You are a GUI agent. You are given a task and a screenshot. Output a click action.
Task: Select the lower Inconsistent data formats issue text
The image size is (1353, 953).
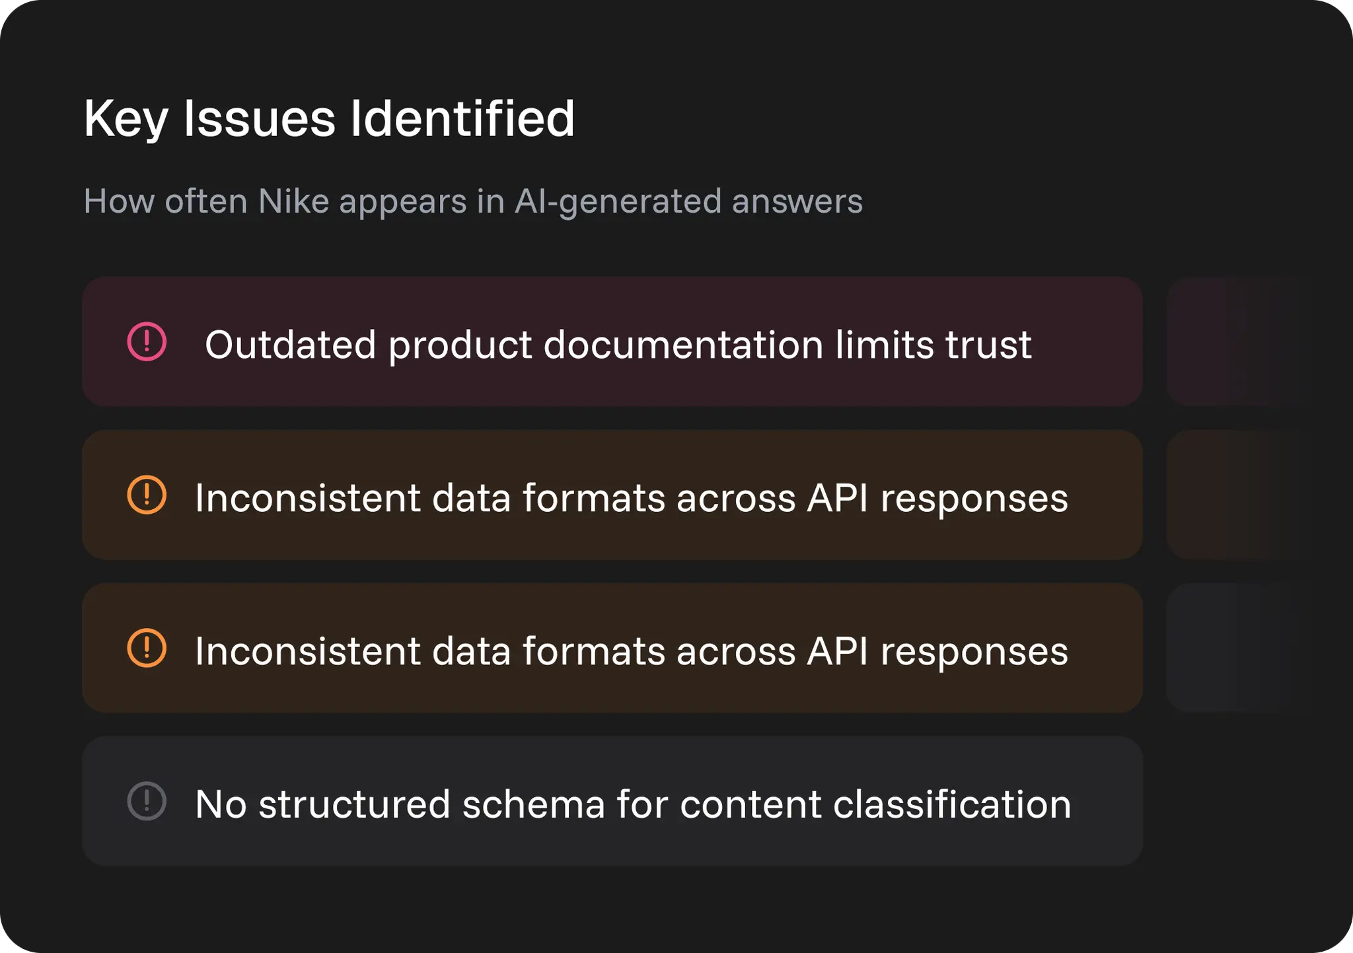click(x=631, y=651)
